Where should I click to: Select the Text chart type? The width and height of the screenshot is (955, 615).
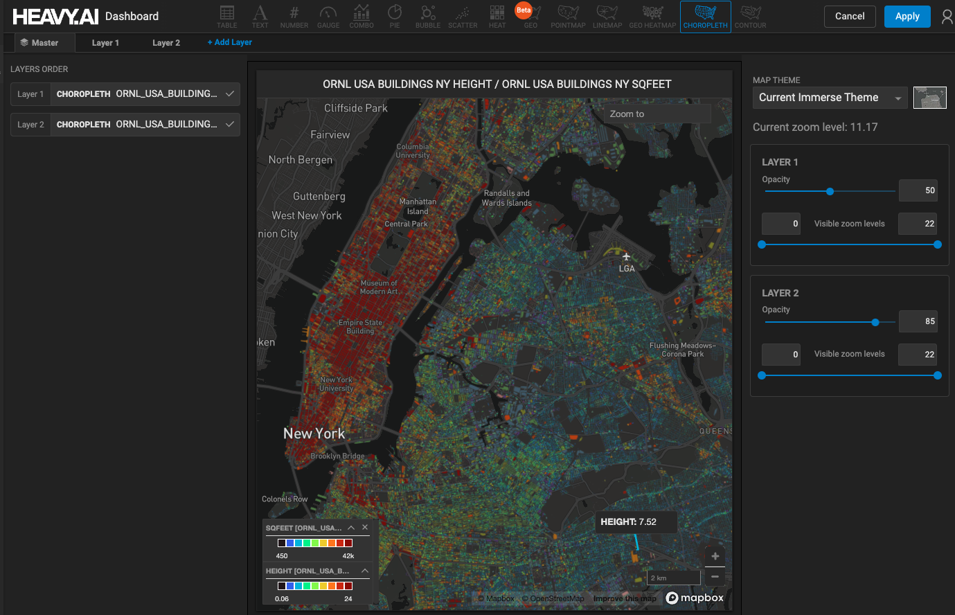(x=260, y=17)
